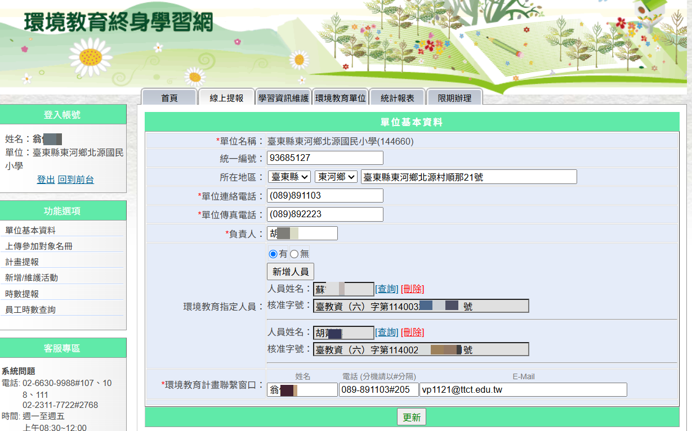Image resolution: width=692 pixels, height=431 pixels.
Task: Click the 回到前台 link
Action: click(x=75, y=179)
